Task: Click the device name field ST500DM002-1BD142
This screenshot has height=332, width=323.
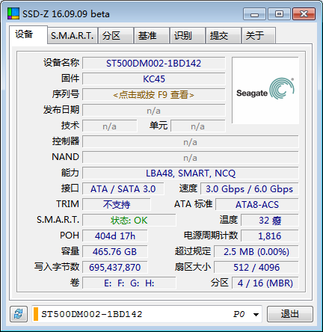Action: point(154,64)
